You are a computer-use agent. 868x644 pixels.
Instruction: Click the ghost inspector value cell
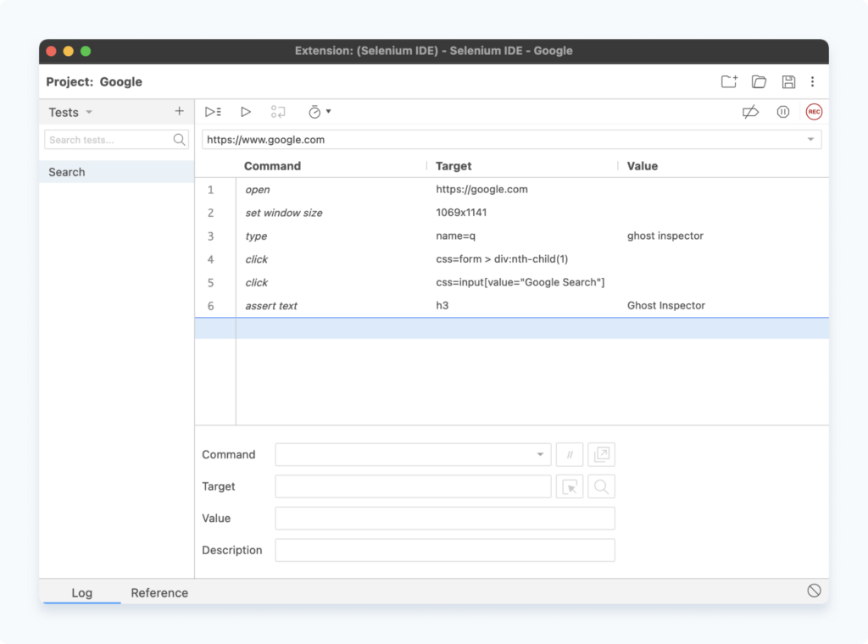point(665,236)
